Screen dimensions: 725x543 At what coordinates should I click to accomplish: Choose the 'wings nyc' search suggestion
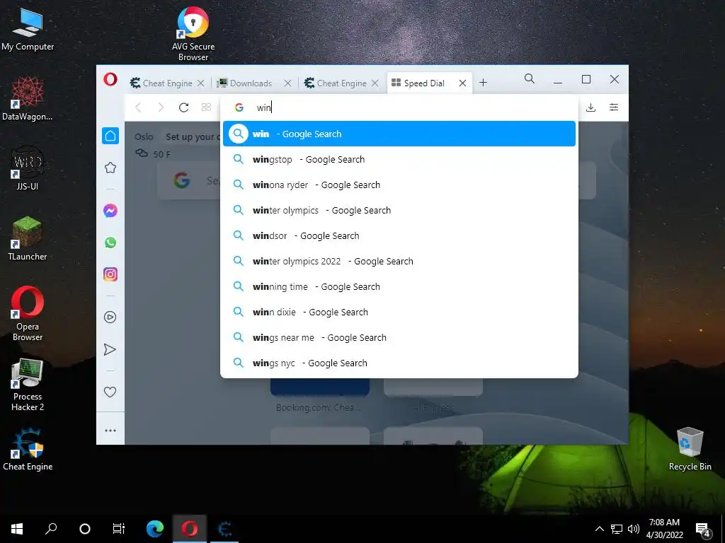[399, 363]
